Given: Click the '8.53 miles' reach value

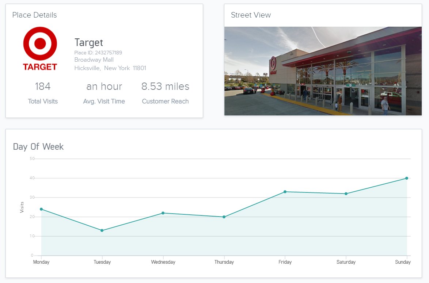Looking at the screenshot, I should click(x=165, y=87).
